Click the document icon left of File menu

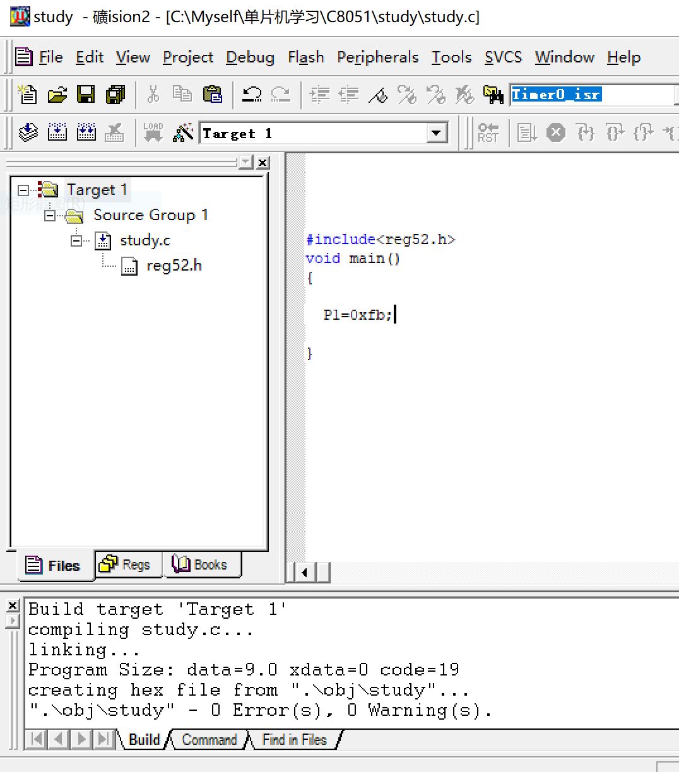24,57
